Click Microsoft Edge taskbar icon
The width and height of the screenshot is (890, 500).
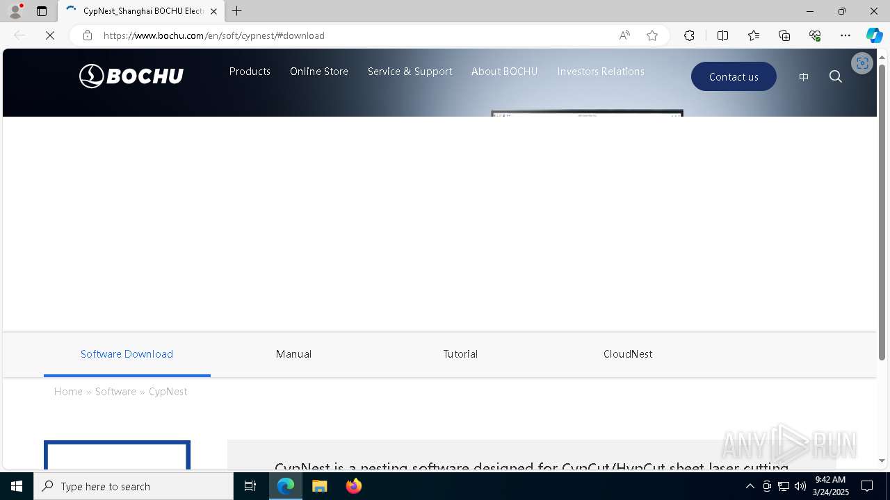(286, 486)
